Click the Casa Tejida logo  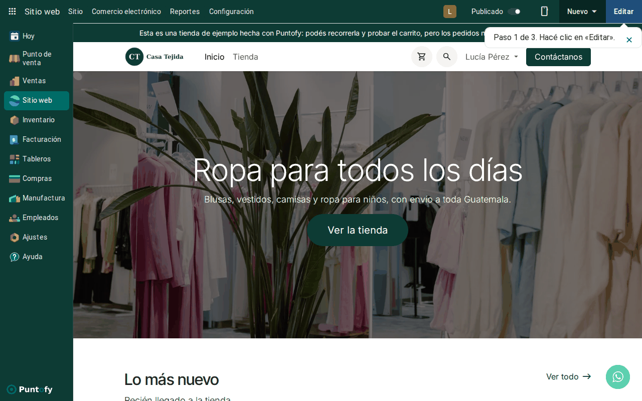154,57
